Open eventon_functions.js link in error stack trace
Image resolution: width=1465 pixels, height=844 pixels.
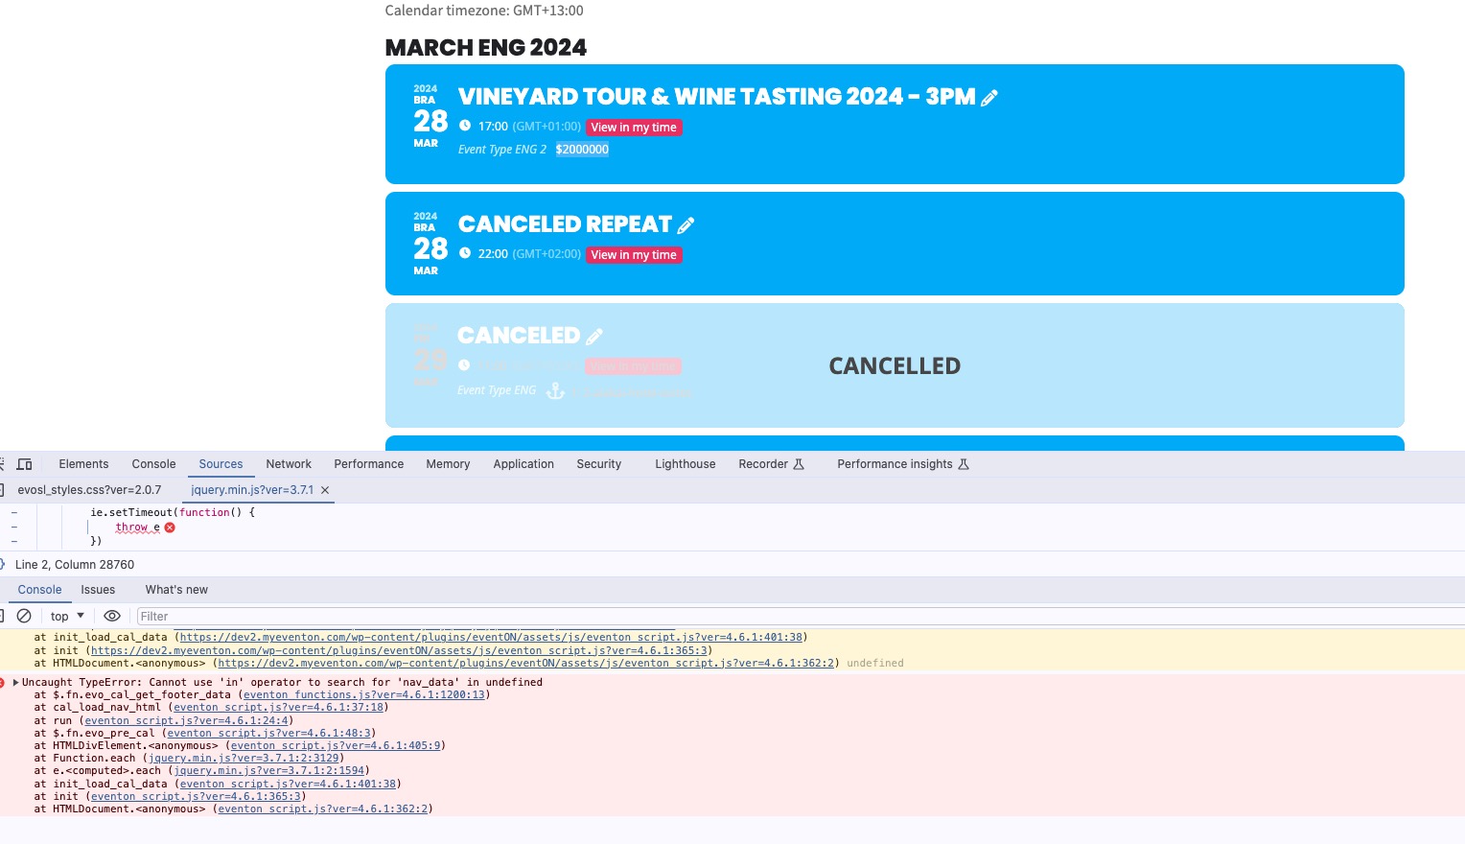click(363, 694)
